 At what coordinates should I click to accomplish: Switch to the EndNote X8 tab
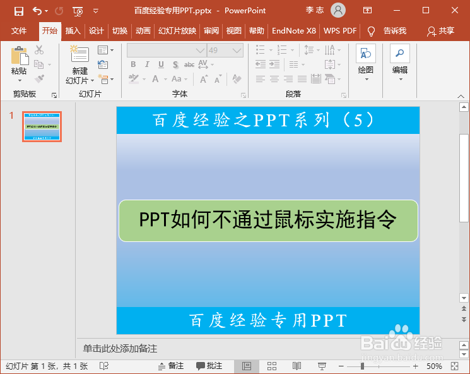pyautogui.click(x=294, y=30)
